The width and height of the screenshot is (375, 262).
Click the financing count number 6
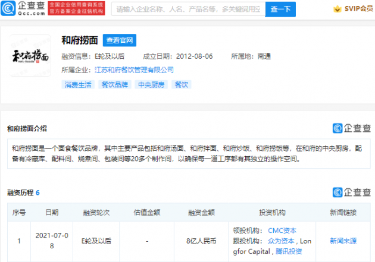pos(37,192)
